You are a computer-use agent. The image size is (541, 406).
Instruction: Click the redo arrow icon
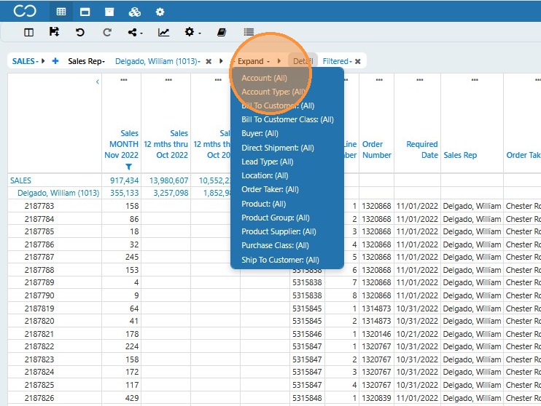click(107, 32)
